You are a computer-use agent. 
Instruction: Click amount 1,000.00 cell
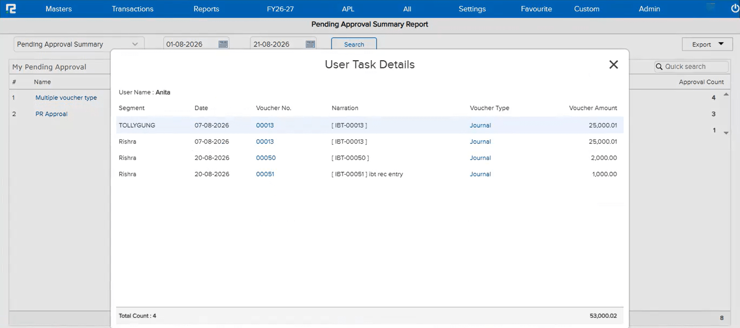[604, 174]
